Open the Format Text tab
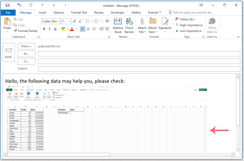244x161 pixels. (x=79, y=13)
